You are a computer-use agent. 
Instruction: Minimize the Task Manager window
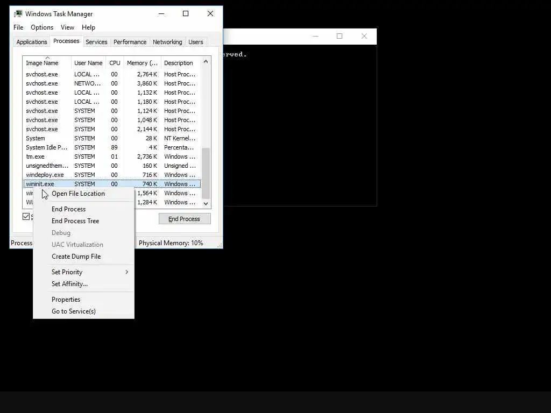point(161,13)
